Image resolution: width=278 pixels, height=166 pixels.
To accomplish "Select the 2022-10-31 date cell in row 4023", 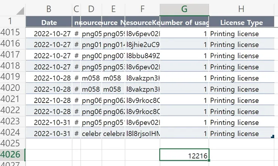I will 52,122.
